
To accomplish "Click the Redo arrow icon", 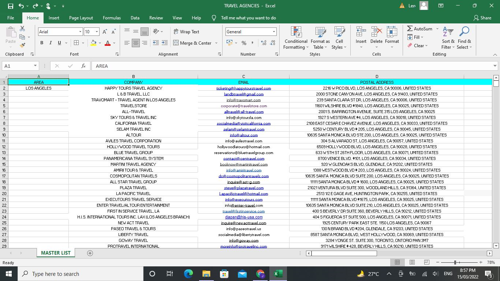I will [x=36, y=6].
